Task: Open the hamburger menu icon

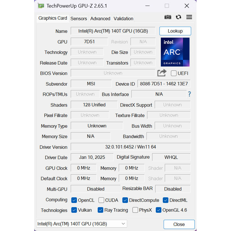Action: point(189,17)
